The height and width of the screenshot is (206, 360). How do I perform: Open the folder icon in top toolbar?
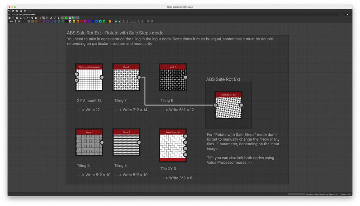point(17,11)
